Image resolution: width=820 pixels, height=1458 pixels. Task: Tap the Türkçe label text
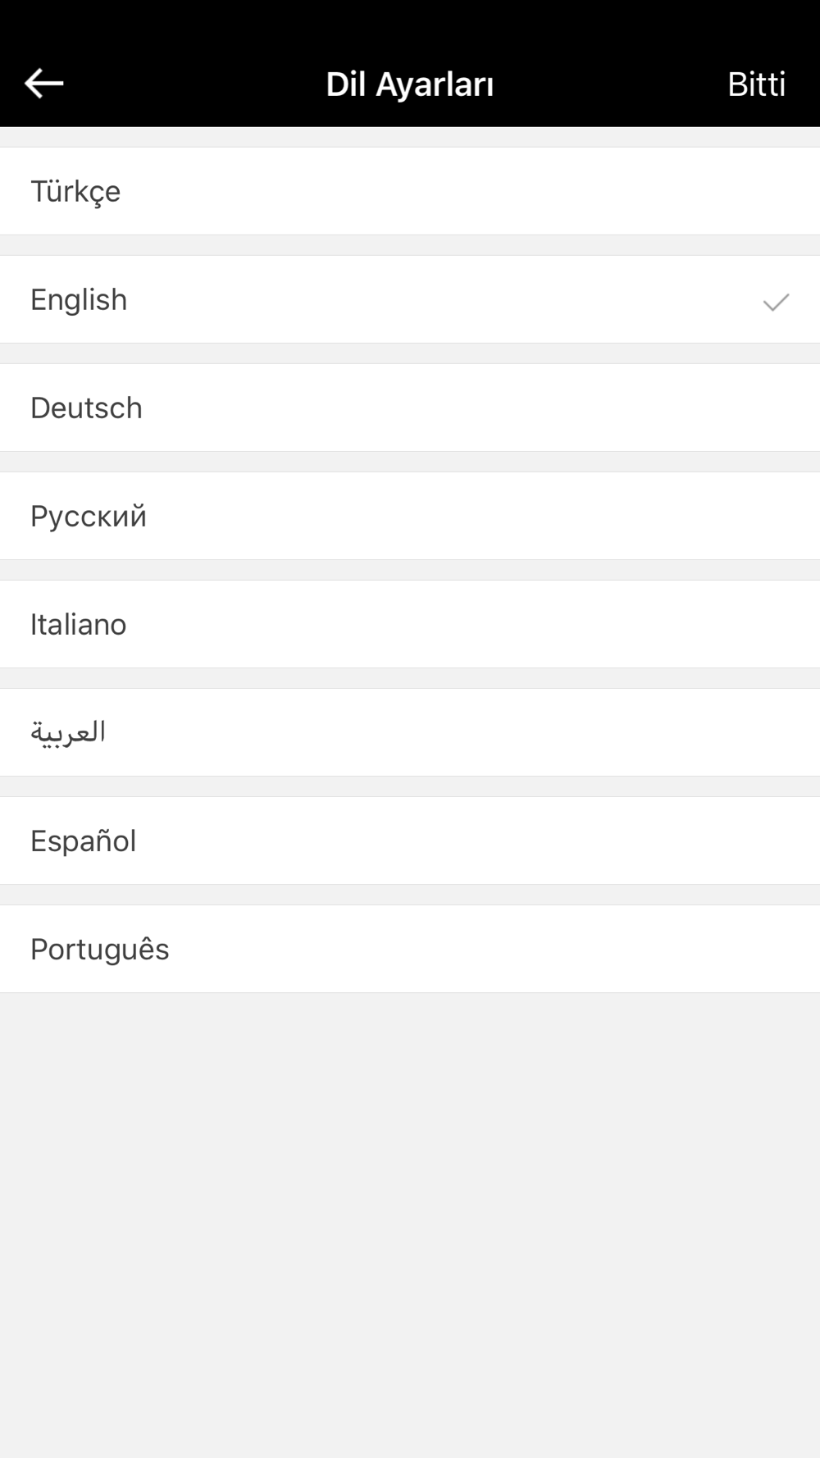pos(75,192)
